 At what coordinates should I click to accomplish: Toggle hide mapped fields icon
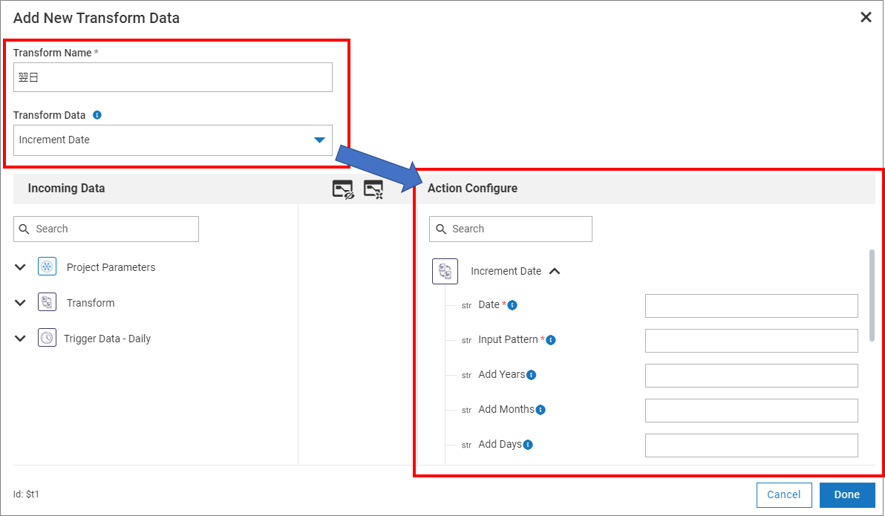point(343,189)
